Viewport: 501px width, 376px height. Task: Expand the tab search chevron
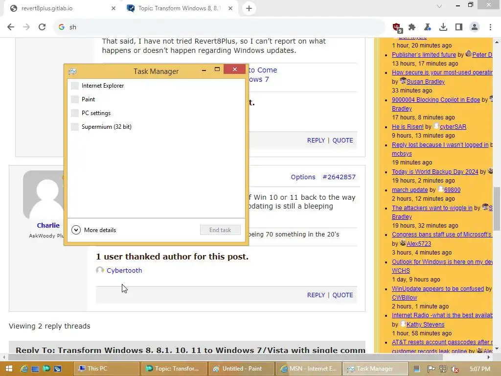(x=439, y=6)
